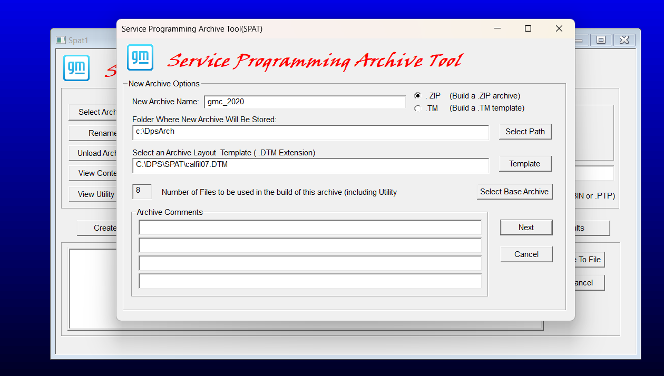Image resolution: width=664 pixels, height=376 pixels.
Task: Click the GM logo in background Spat1 window
Action: (76, 68)
